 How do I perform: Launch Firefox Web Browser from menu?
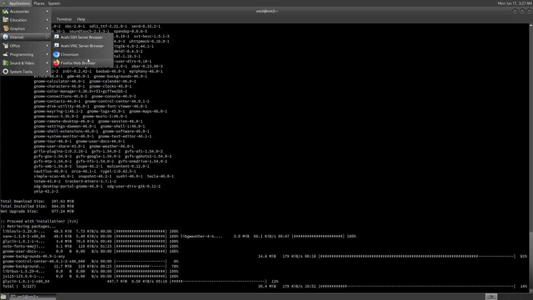78,63
